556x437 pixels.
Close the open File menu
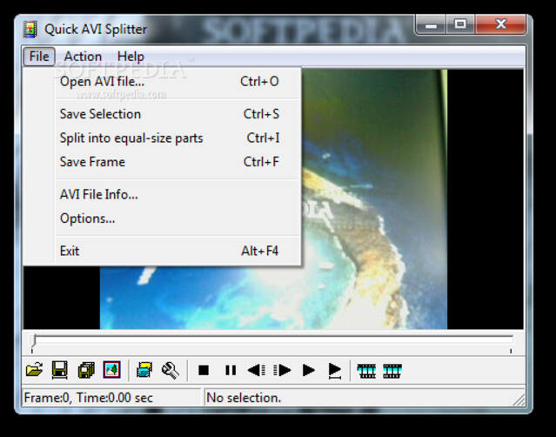(x=39, y=57)
